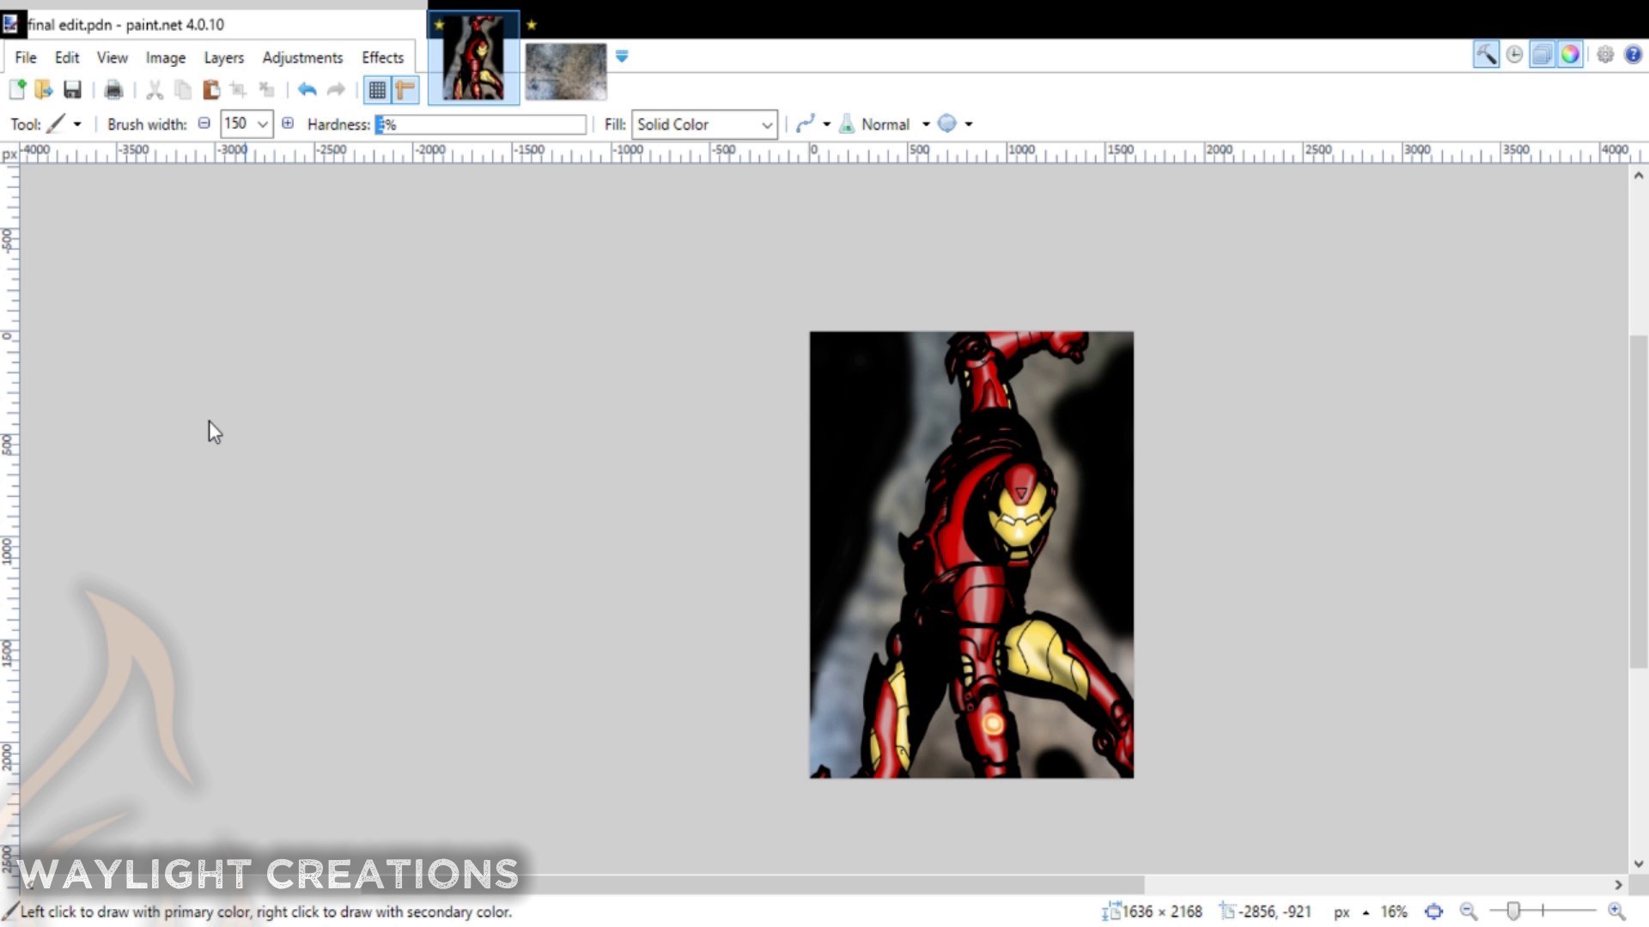
Task: Select the Iron Man image thumbnail tab
Action: [473, 58]
